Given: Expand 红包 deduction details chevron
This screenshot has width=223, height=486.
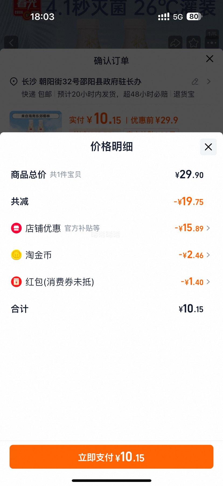Looking at the screenshot, I should [208, 282].
